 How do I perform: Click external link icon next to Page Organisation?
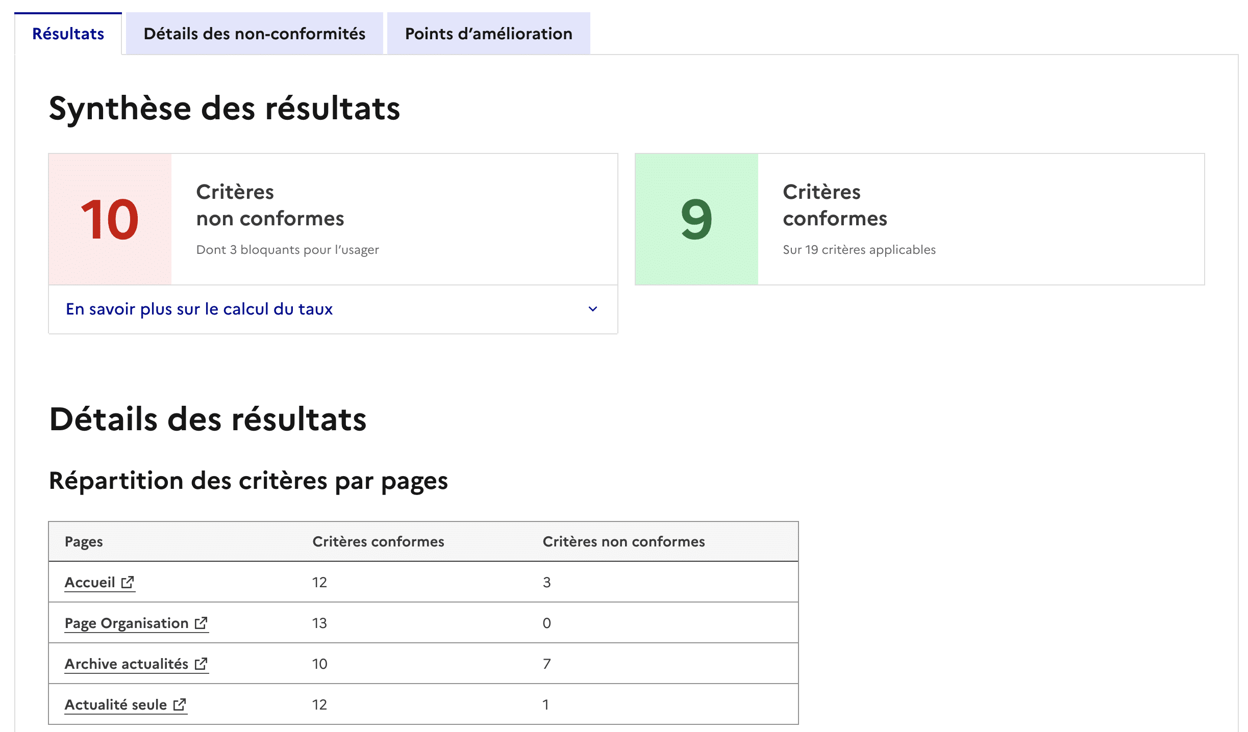click(x=201, y=623)
